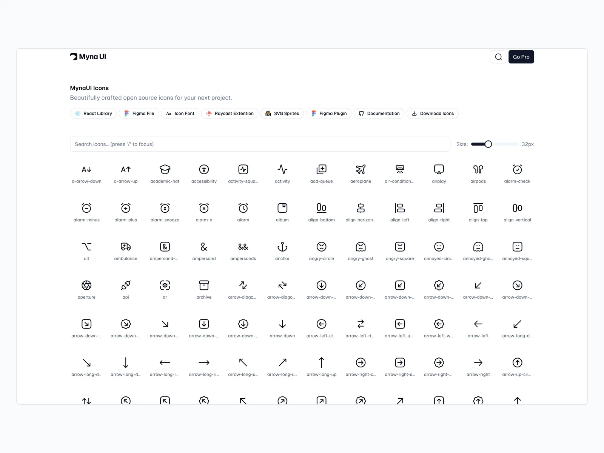Go to the Documentation link

(379, 114)
